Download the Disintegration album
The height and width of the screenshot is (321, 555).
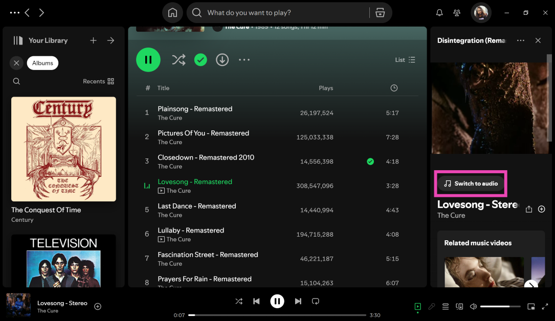coord(222,60)
